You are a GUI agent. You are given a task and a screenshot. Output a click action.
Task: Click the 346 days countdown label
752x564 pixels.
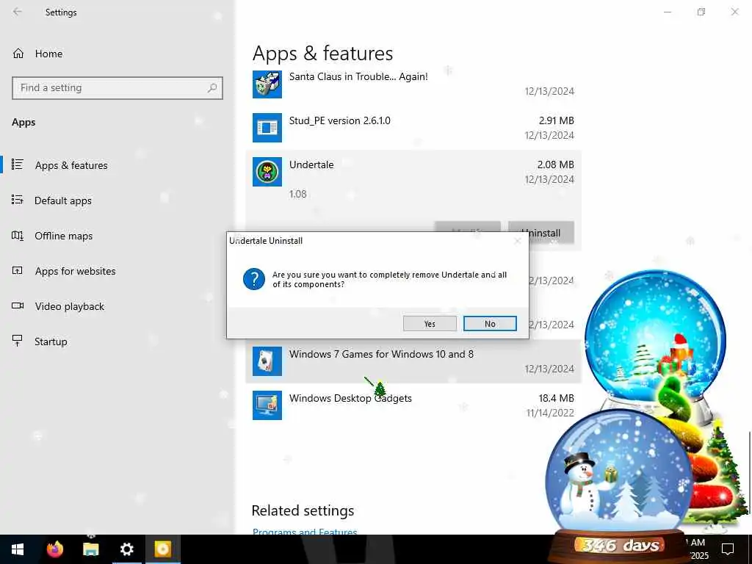621,546
